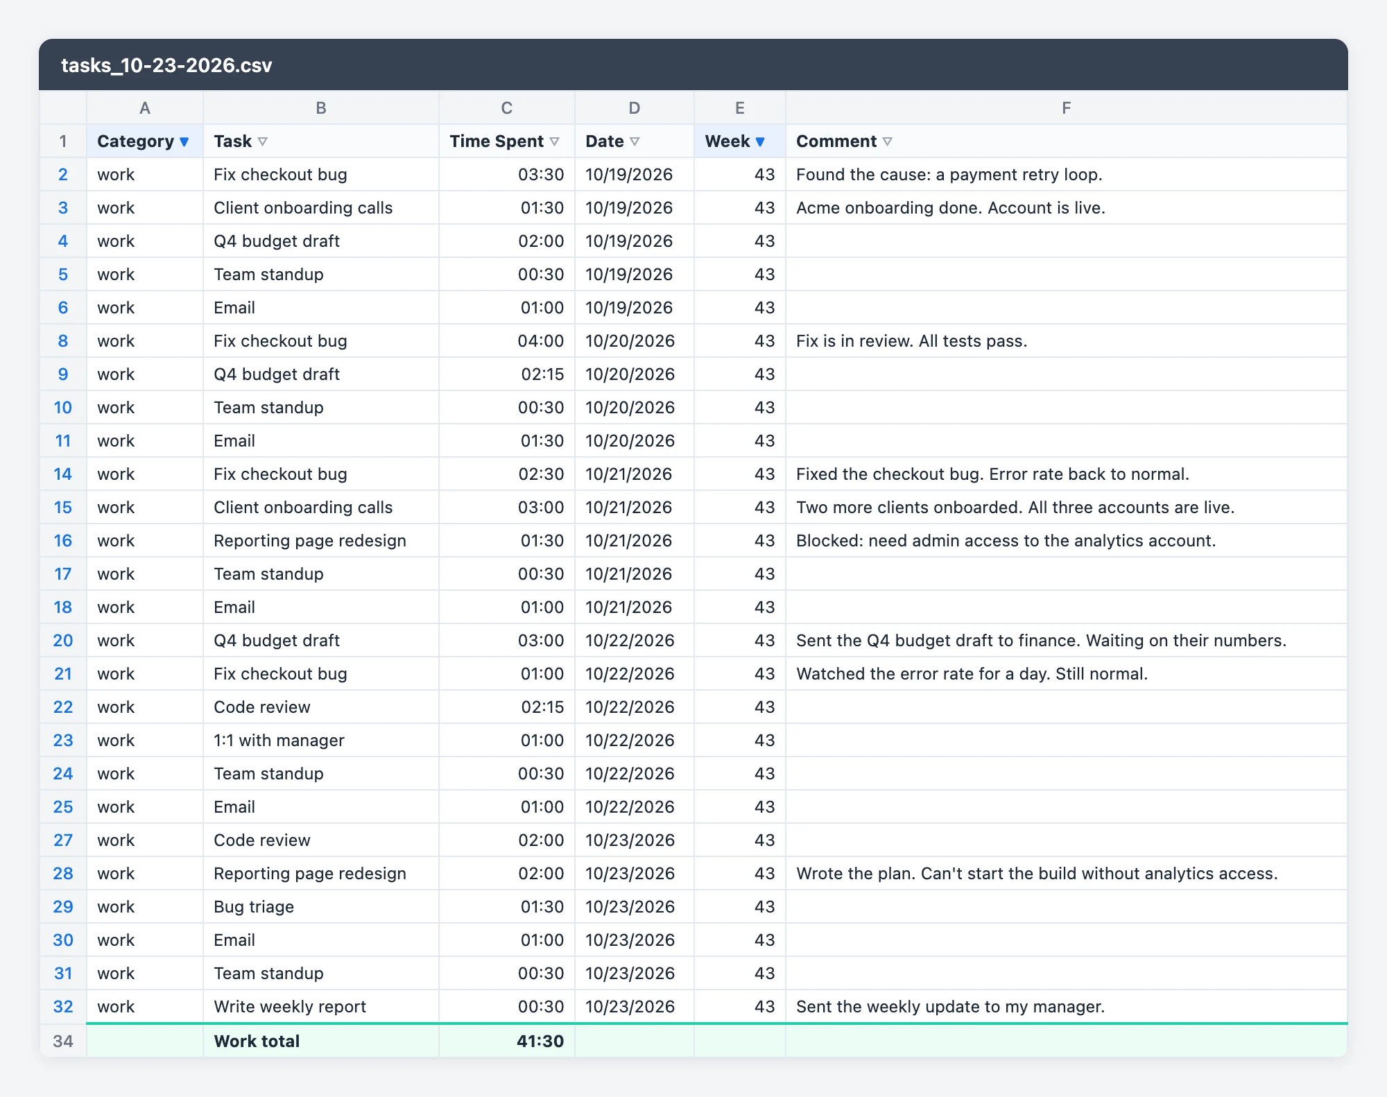Viewport: 1387px width, 1097px height.
Task: Click 'Two more clients onboarded' comment cell
Action: coord(1067,508)
